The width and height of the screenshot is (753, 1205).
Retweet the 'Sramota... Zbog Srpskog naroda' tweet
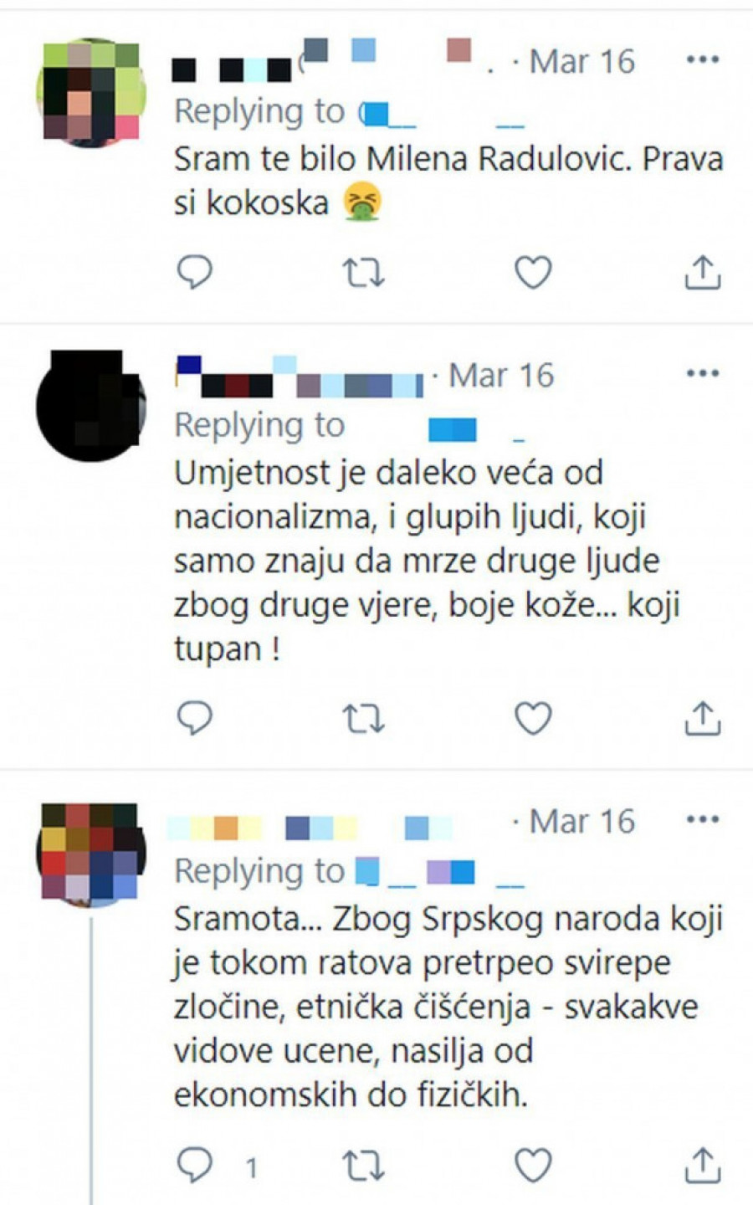pos(364,1164)
